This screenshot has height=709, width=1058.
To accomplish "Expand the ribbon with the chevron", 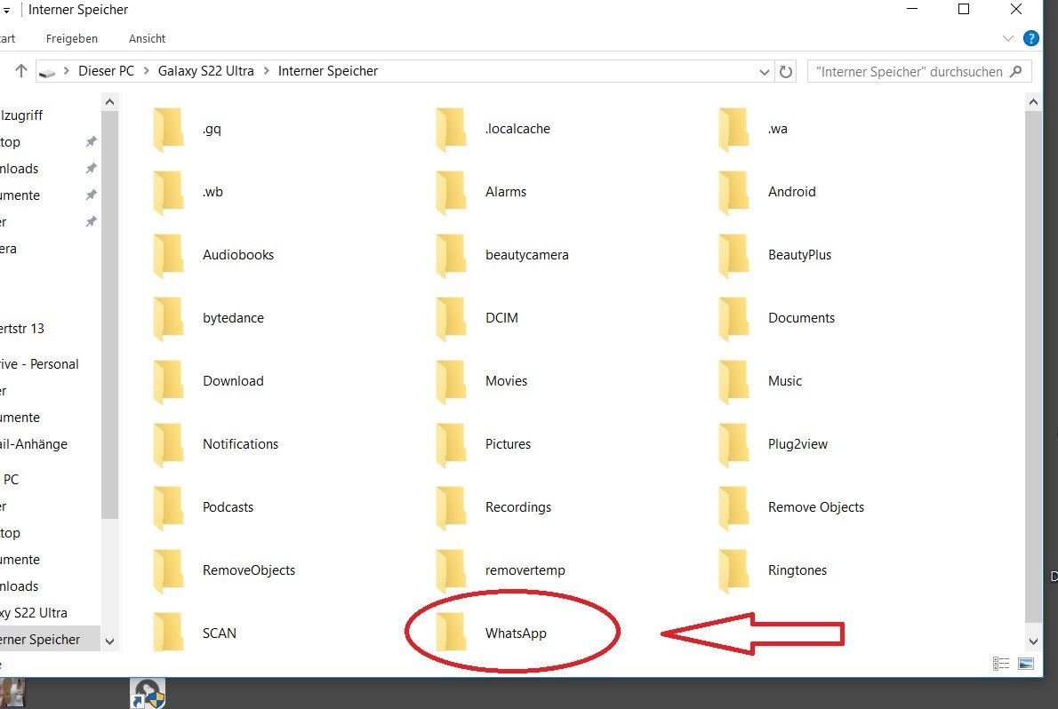I will coord(1008,38).
